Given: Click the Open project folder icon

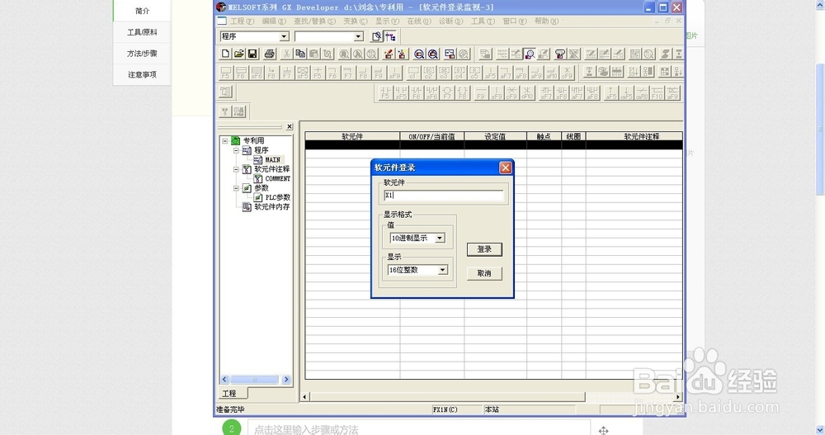Looking at the screenshot, I should (239, 54).
